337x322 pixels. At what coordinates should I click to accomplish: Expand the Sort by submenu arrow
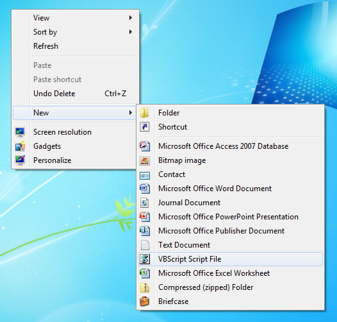pyautogui.click(x=131, y=32)
